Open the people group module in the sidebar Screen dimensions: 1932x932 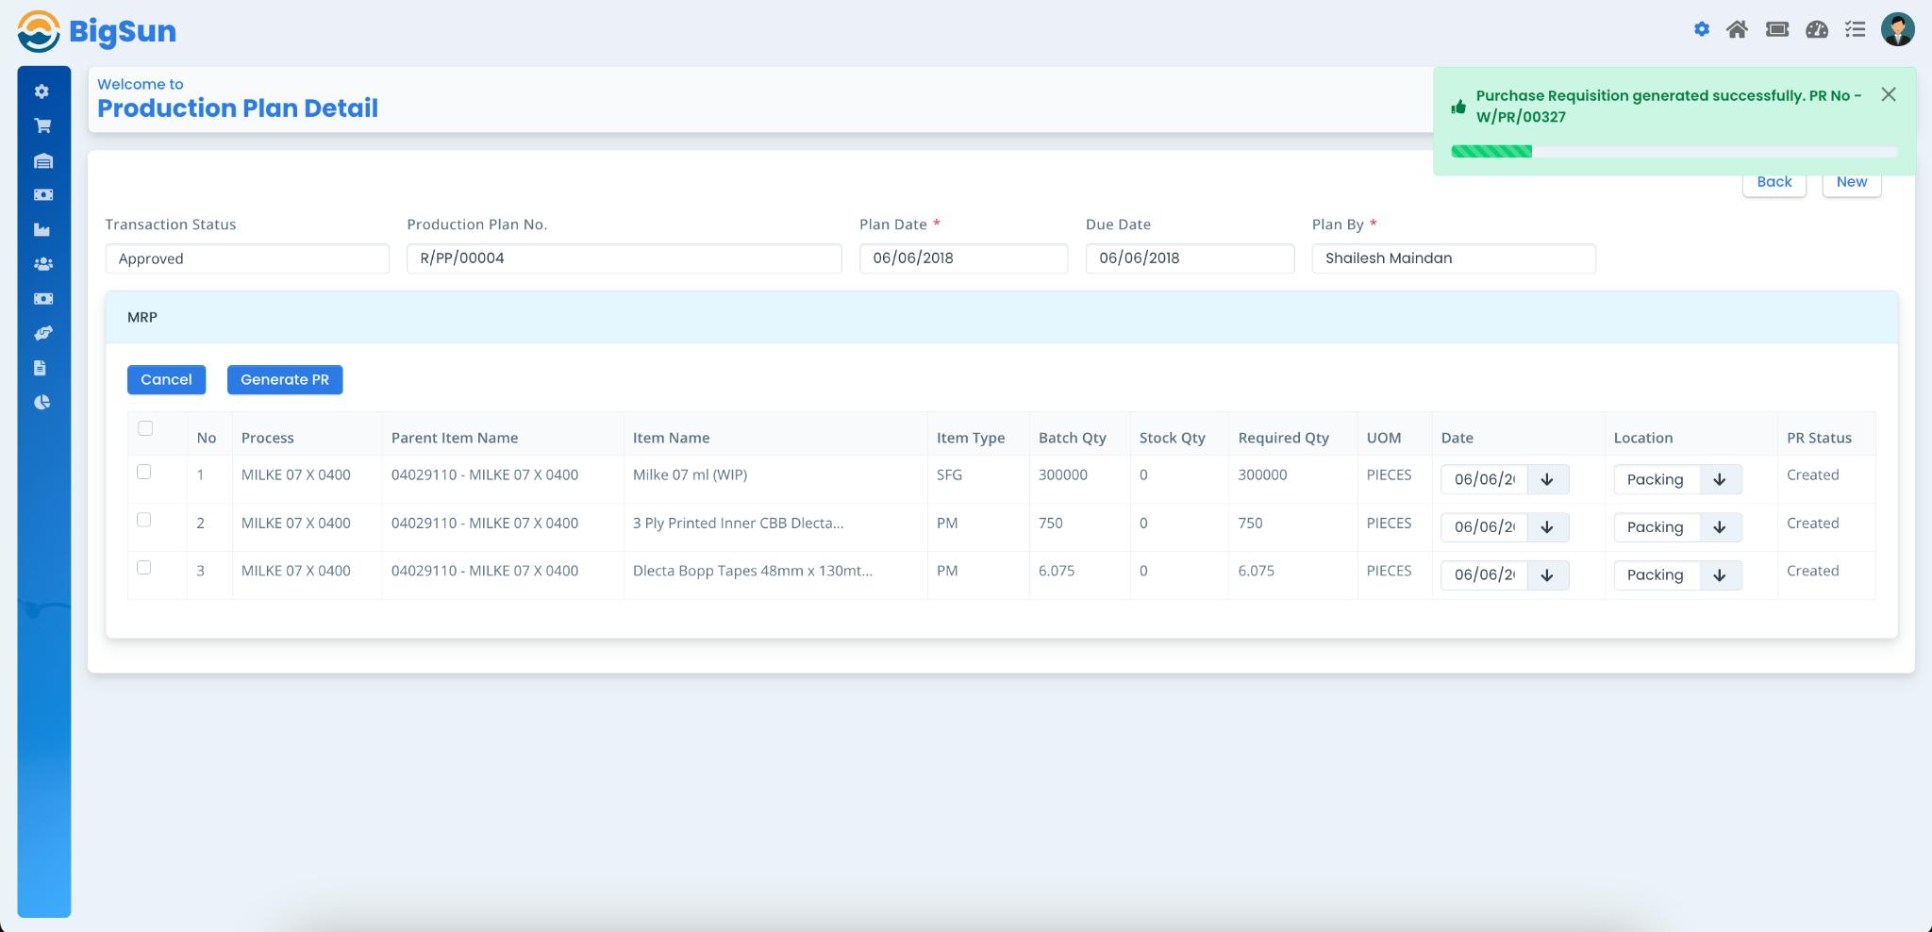pos(42,264)
